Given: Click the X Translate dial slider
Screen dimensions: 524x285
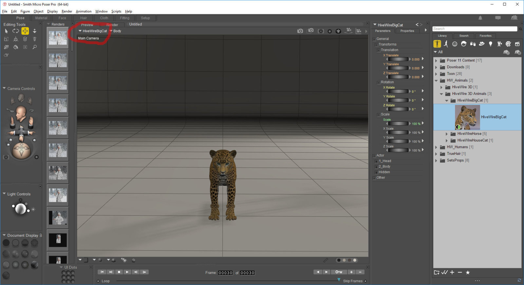Looking at the screenshot, I should pos(398,59).
